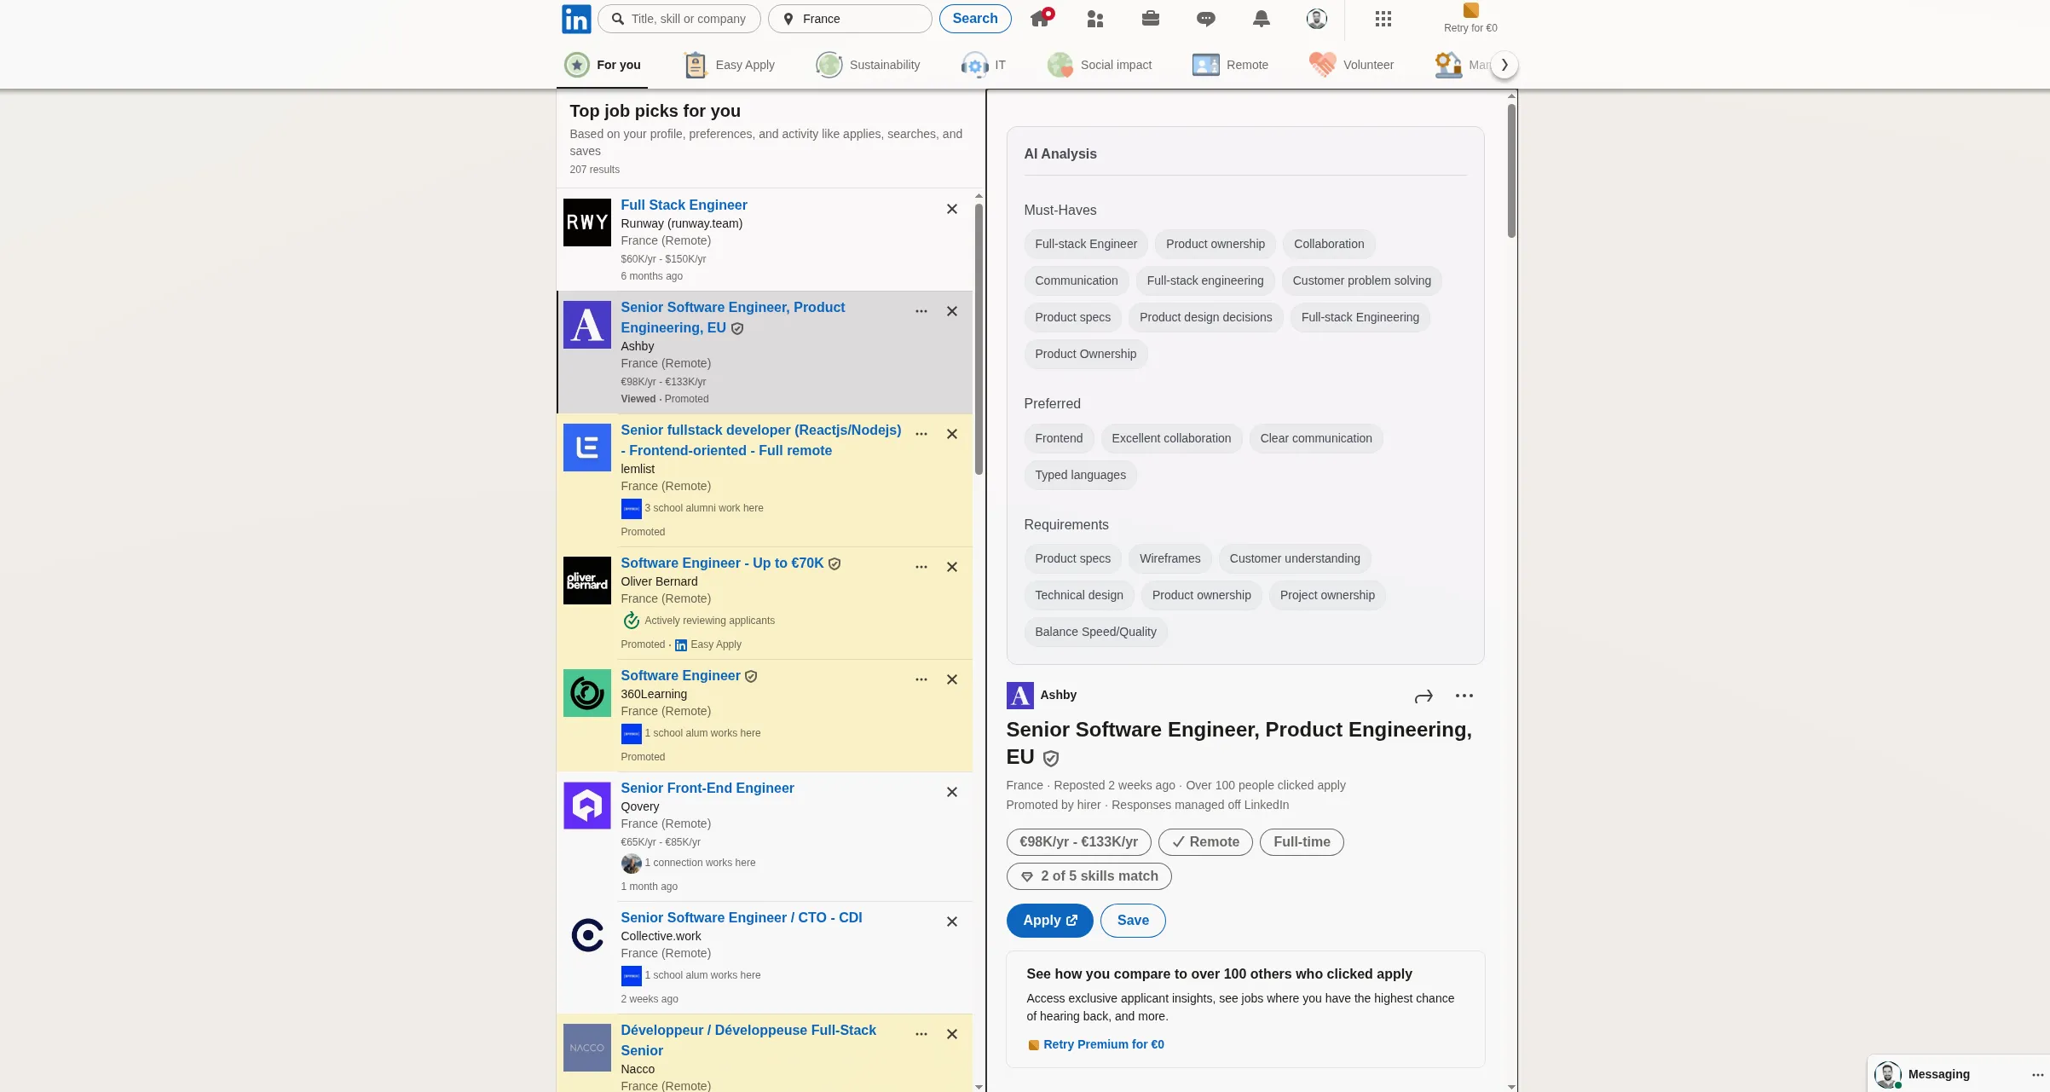The height and width of the screenshot is (1092, 2050).
Task: Open the For Business apps grid icon
Action: coord(1383,18)
